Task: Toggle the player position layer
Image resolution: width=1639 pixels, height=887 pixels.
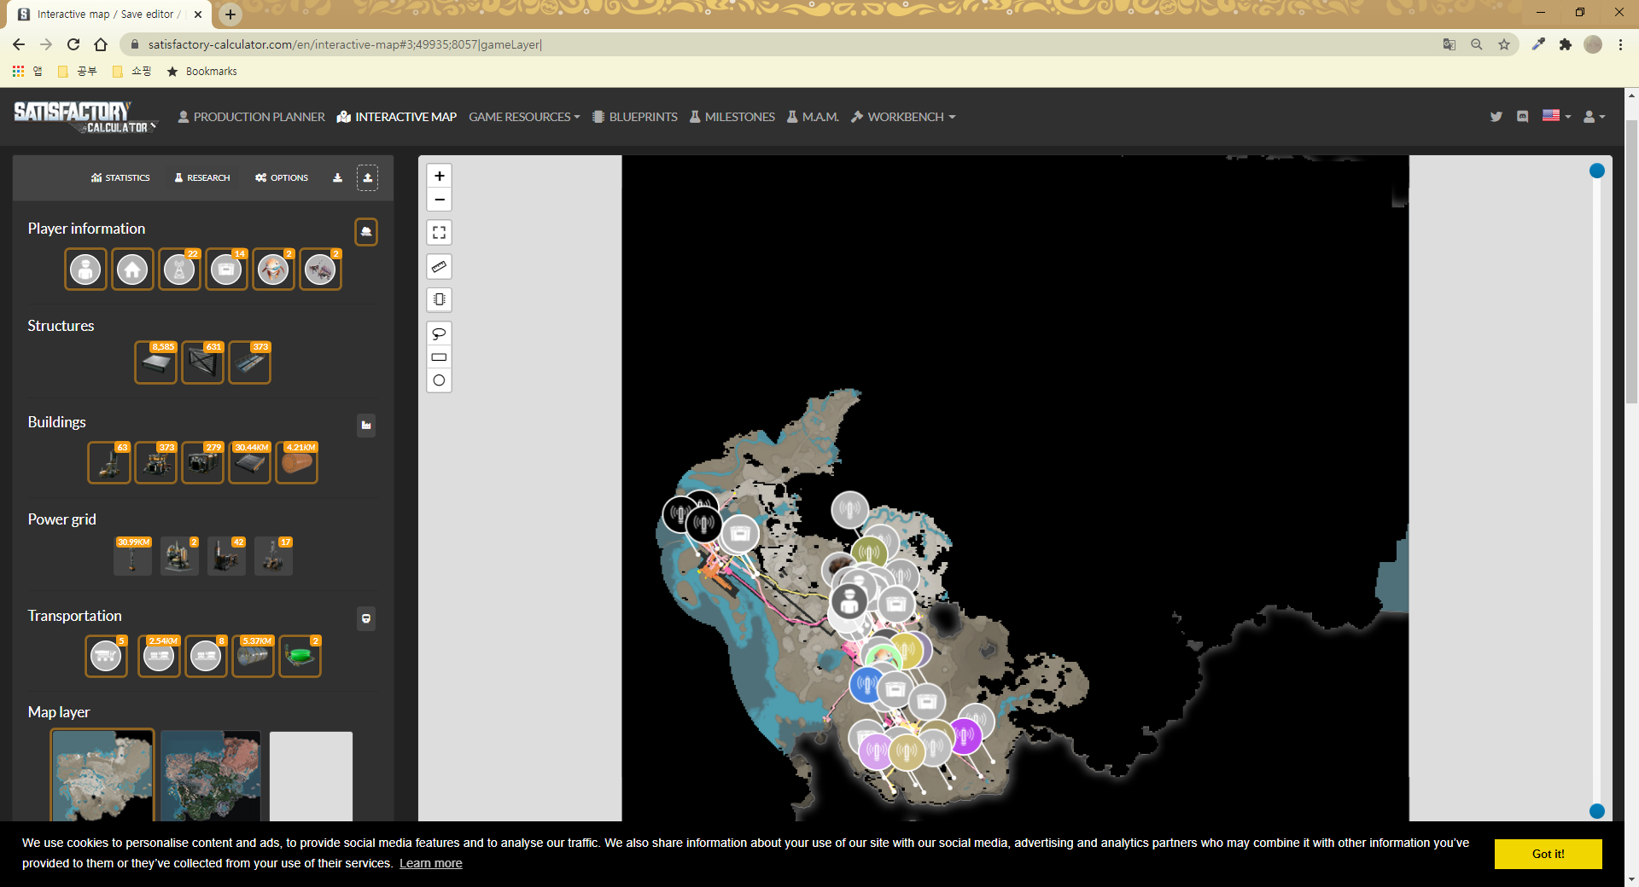Action: (85, 270)
